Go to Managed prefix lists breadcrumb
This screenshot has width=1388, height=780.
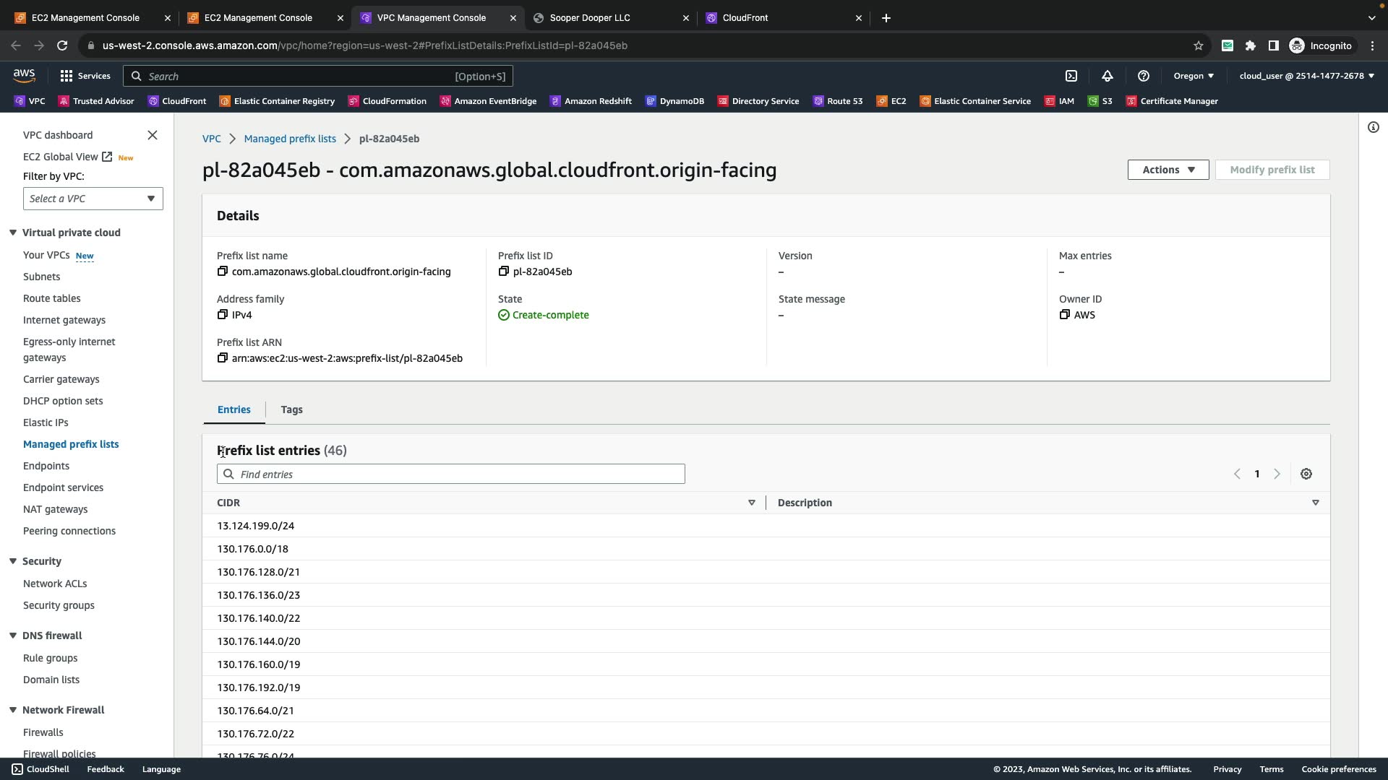(290, 139)
